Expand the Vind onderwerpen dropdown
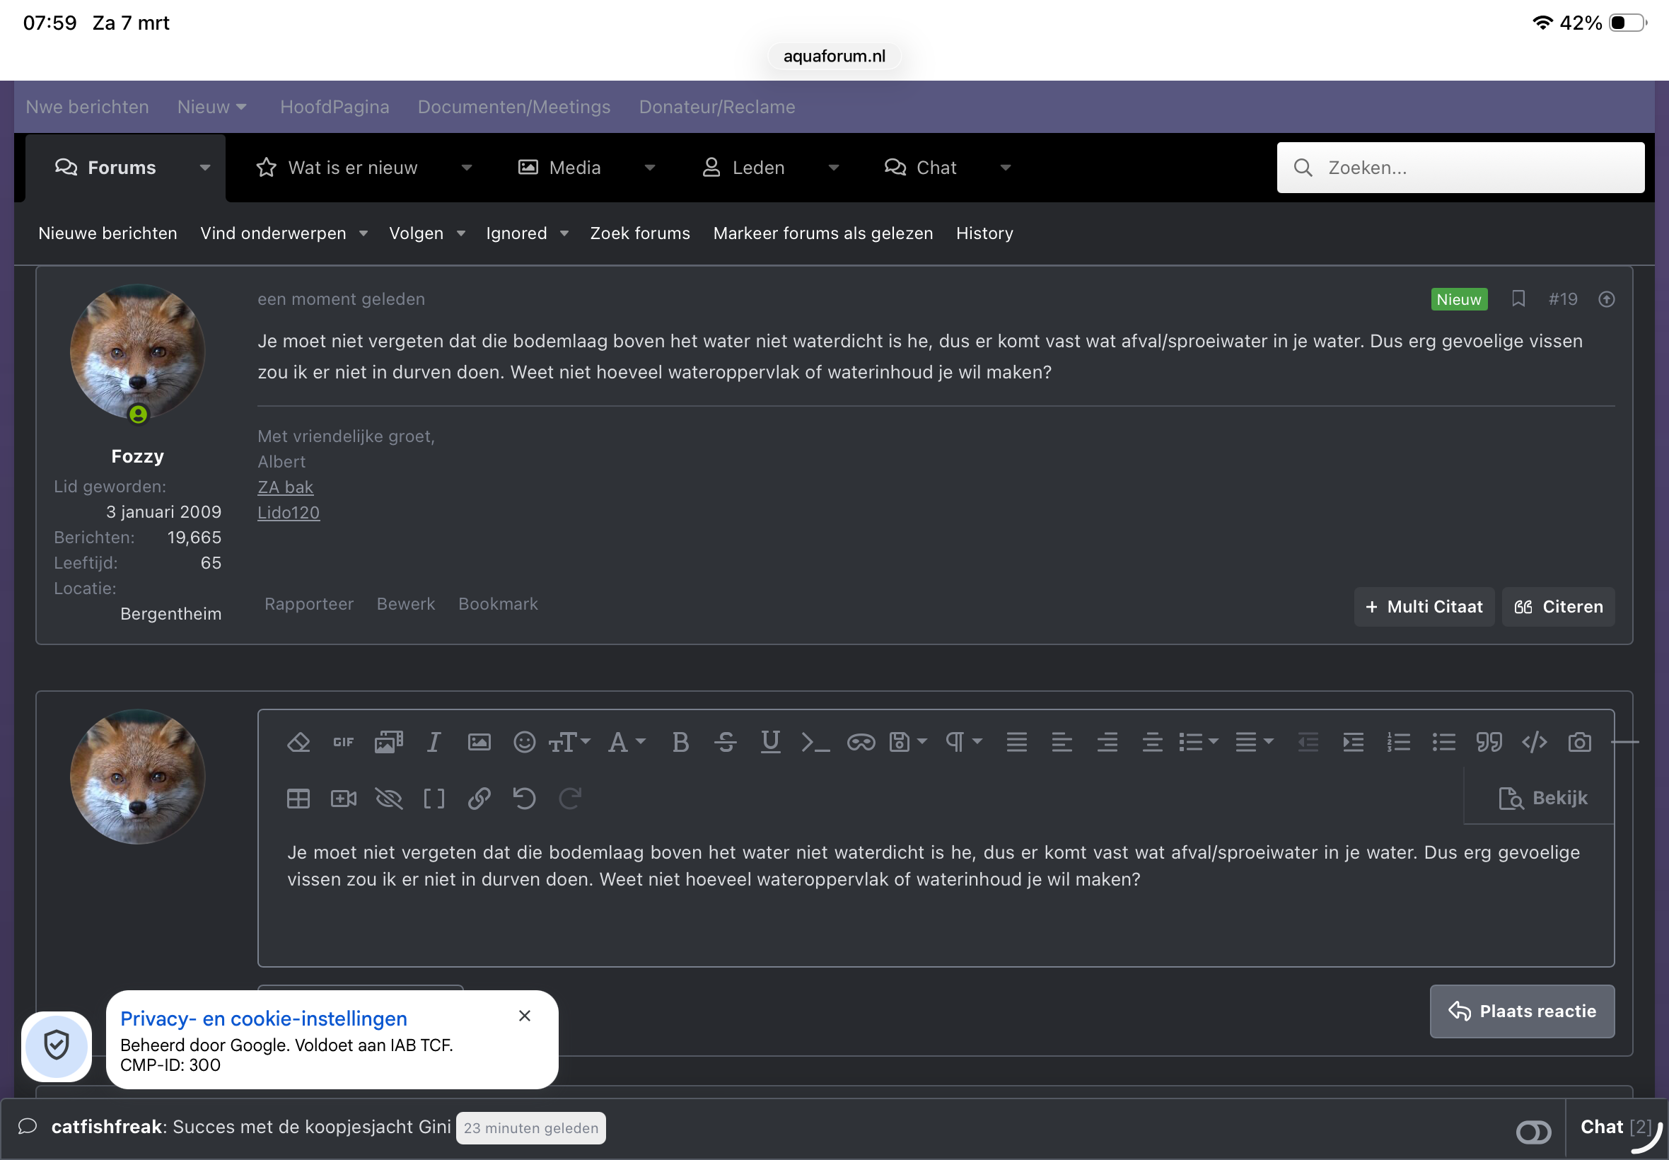 364,233
